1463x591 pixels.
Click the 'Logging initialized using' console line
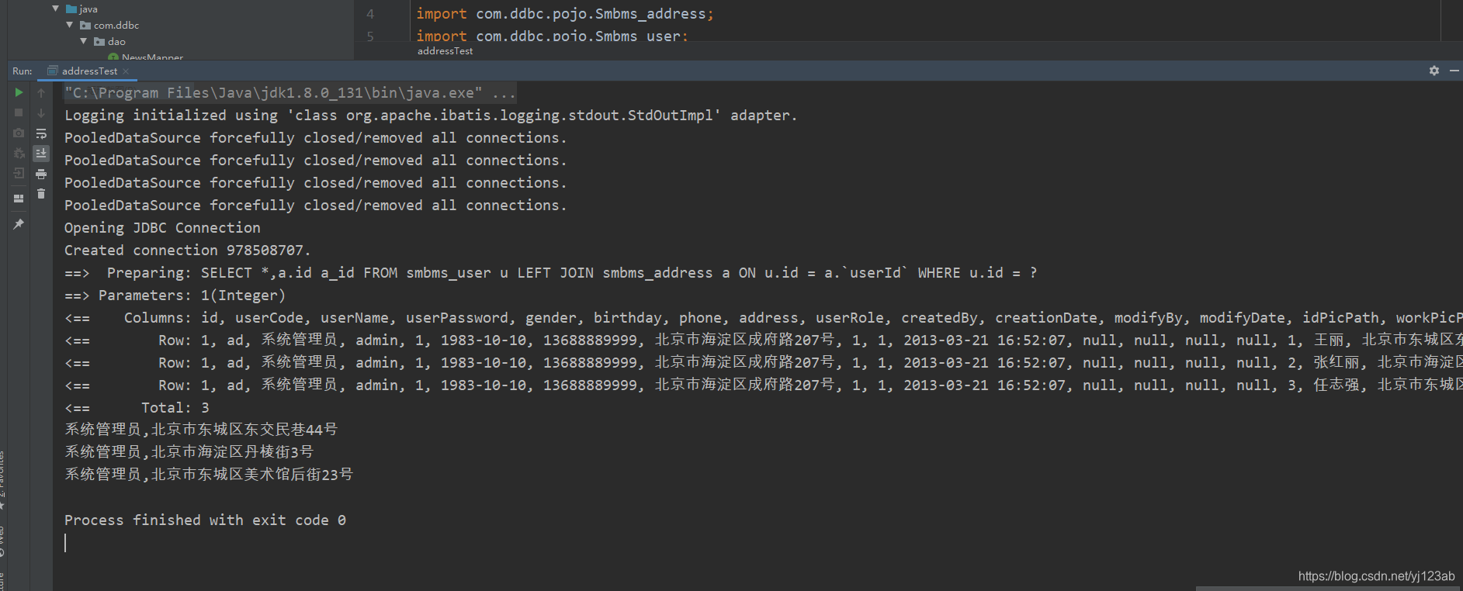coord(431,116)
